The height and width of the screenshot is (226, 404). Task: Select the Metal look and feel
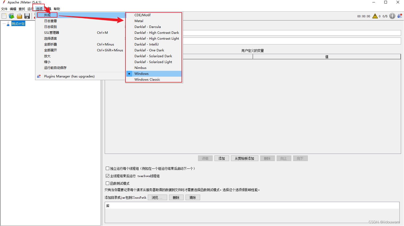[154, 21]
